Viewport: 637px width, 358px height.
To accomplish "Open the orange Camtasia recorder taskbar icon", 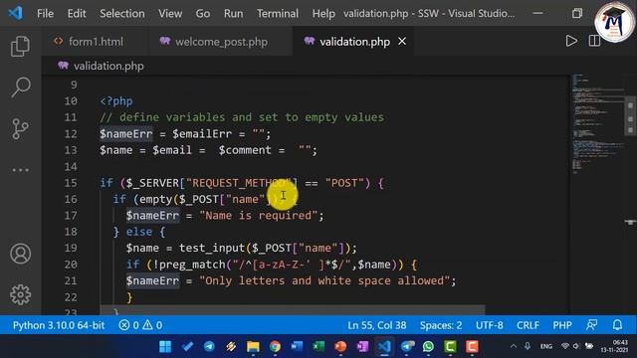I will click(472, 347).
